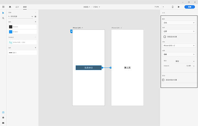Image resolution: width=198 pixels, height=126 pixels.
Task: Close the application window
Action: pyautogui.click(x=195, y=2)
